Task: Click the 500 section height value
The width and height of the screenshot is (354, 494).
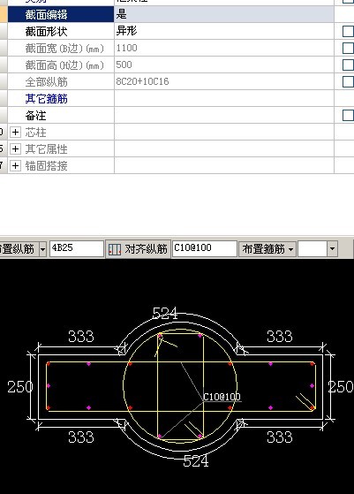Action: 124,65
